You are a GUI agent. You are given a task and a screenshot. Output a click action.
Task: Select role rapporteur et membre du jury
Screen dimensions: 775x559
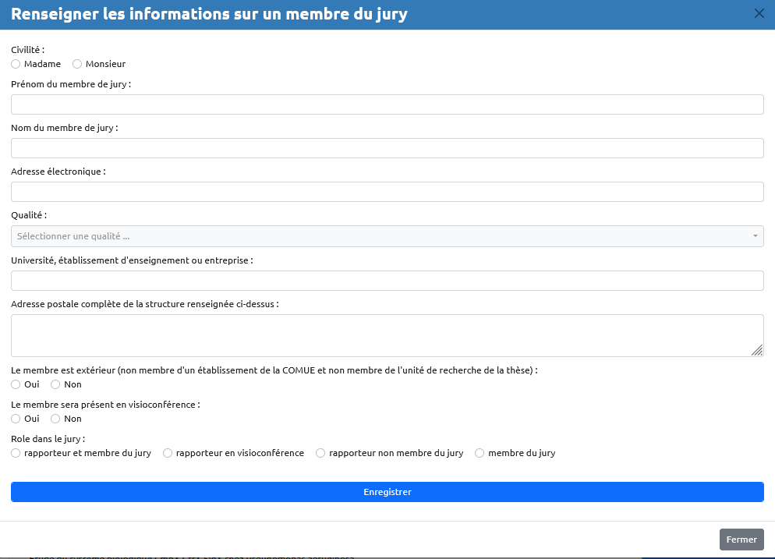pos(16,453)
